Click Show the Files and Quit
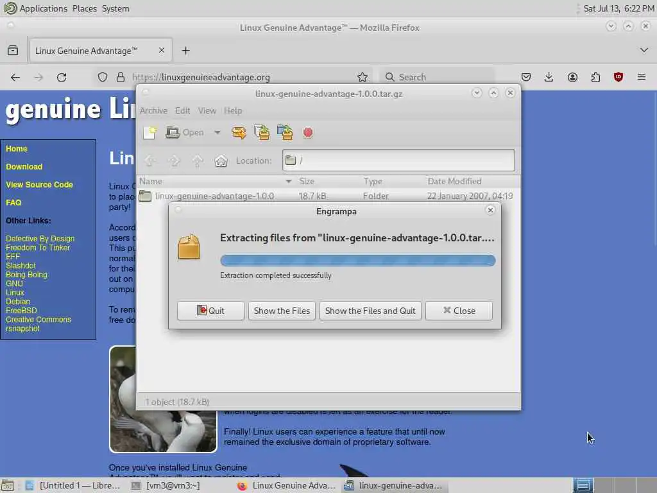Viewport: 657px width, 493px height. [370, 311]
